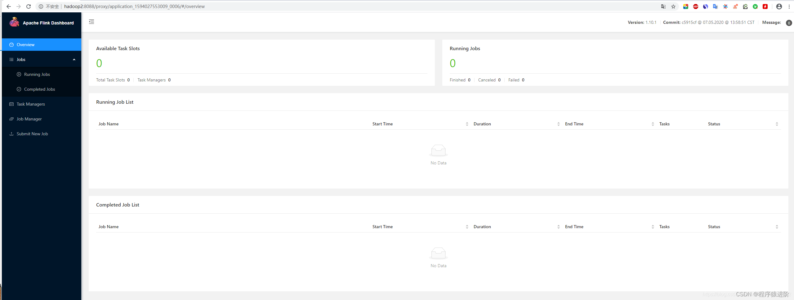Viewport: 794px width, 300px height.
Task: Sort Running Job List by Status
Action: (x=777, y=124)
